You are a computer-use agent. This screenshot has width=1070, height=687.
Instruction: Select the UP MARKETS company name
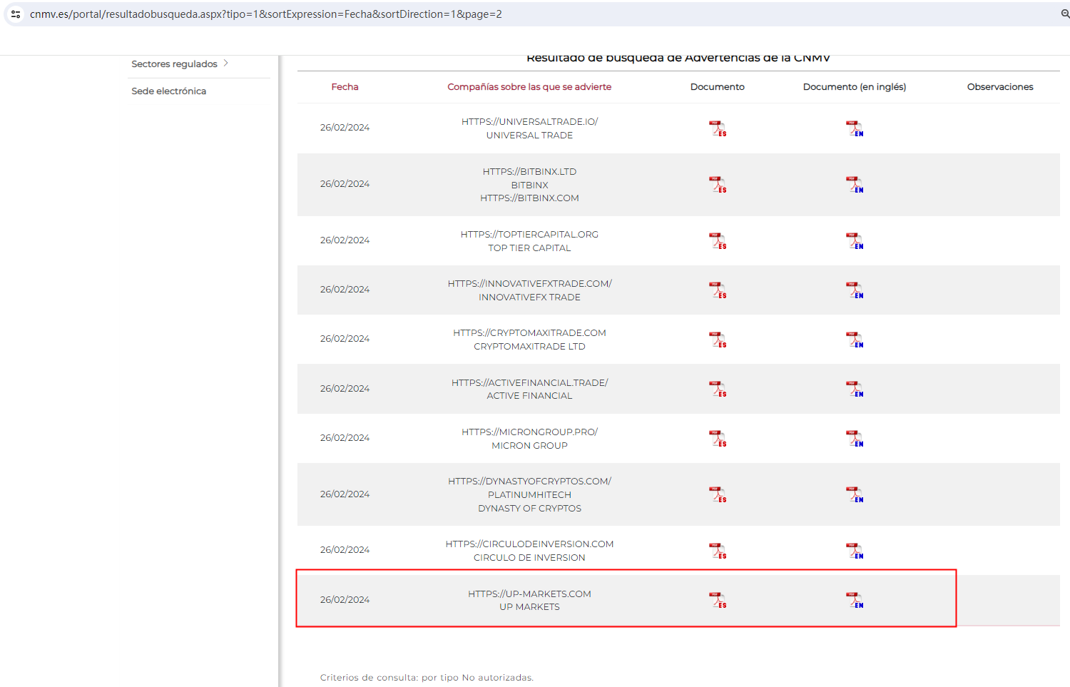(529, 607)
